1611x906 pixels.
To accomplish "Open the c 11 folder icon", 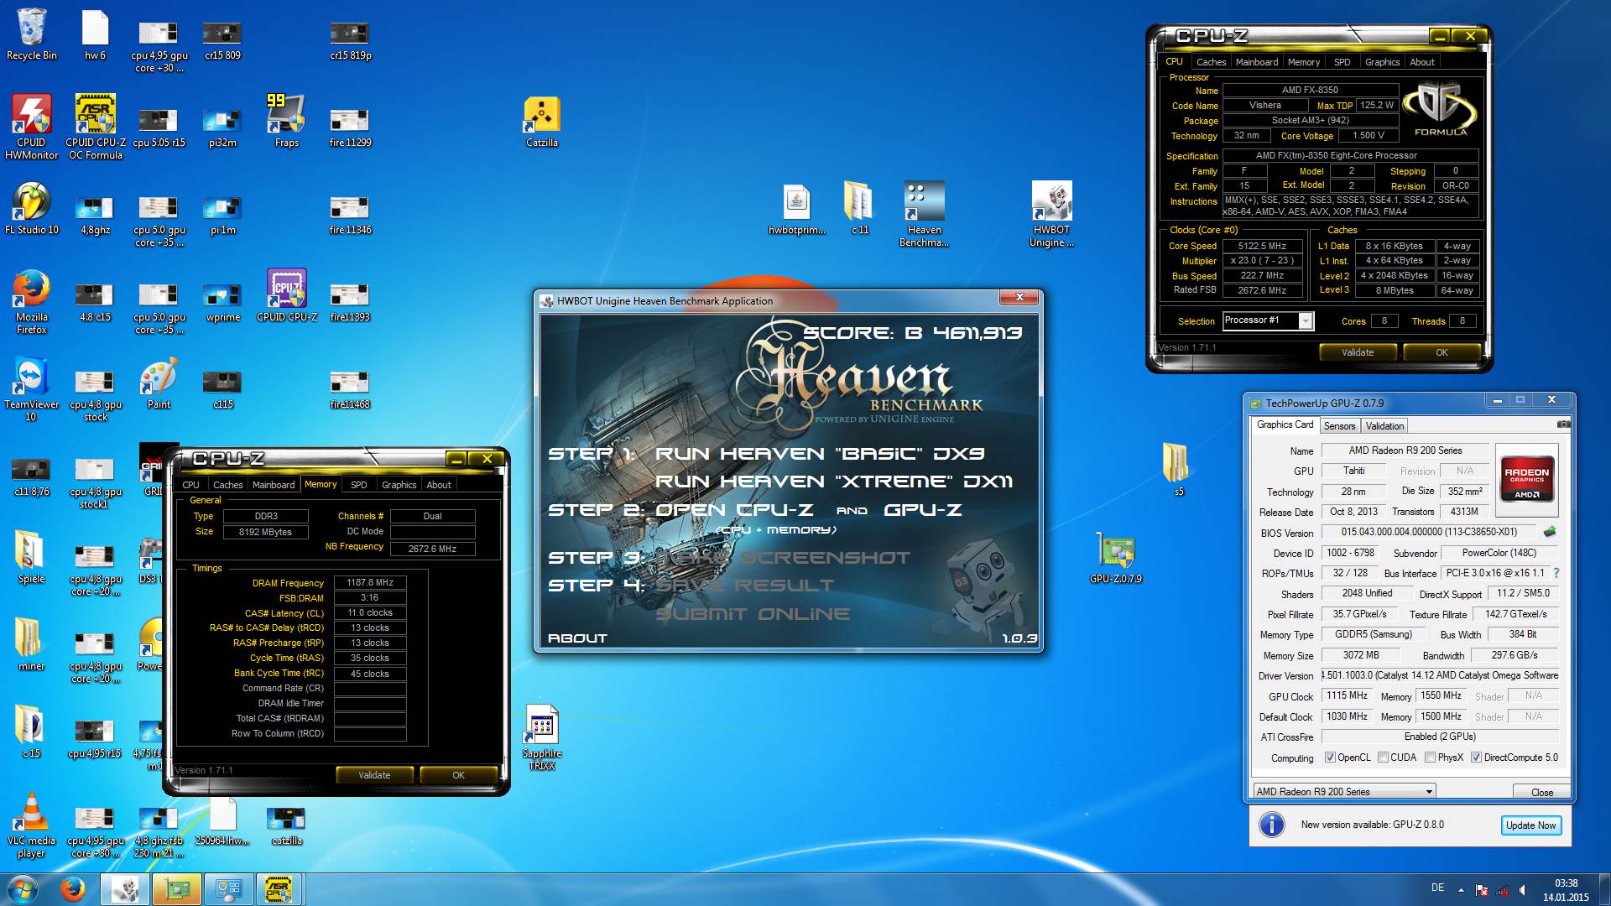I will 859,208.
